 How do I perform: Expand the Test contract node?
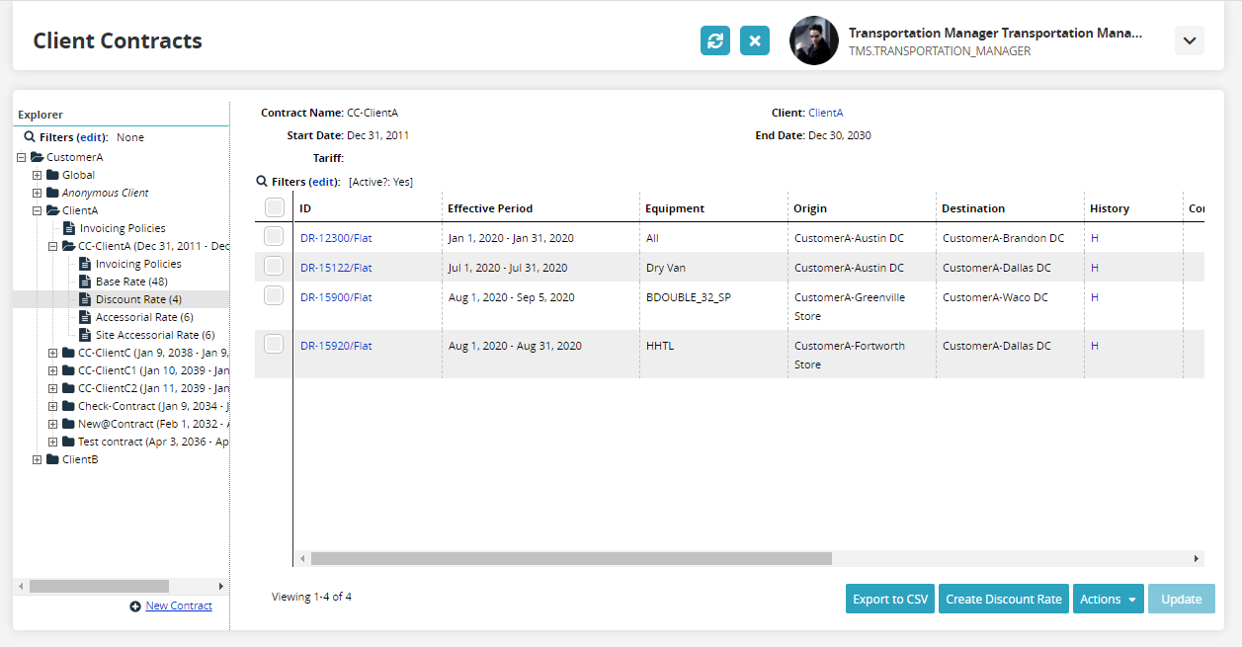53,442
